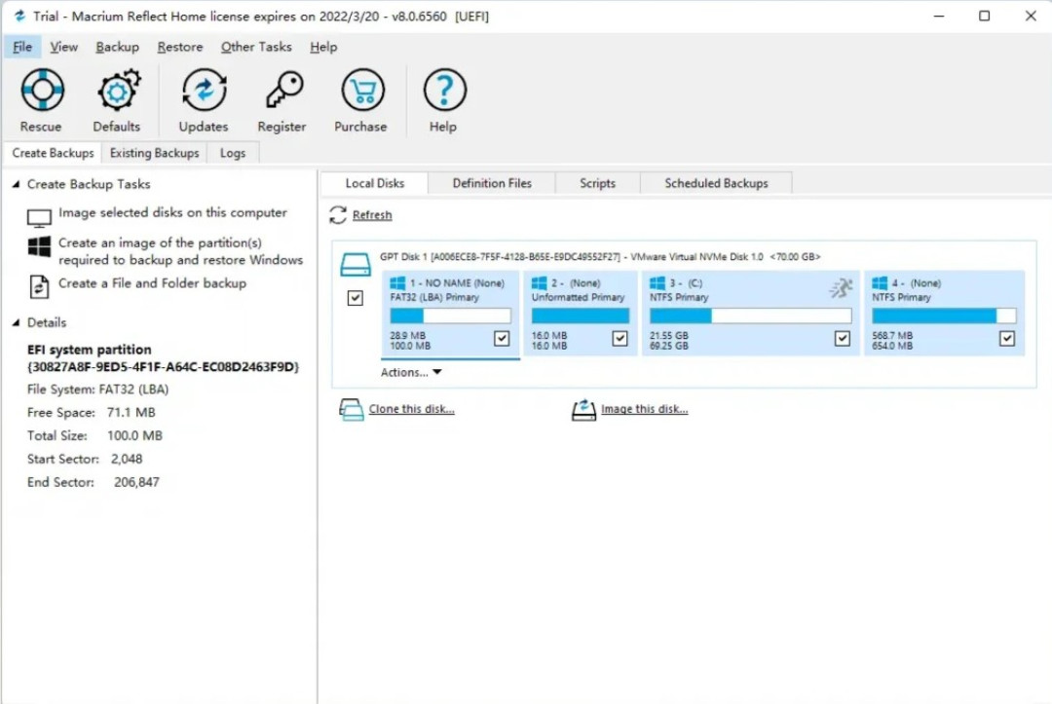The image size is (1052, 704).
Task: Uncheck partition 1 NO NAME FAT32 checkbox
Action: 502,339
